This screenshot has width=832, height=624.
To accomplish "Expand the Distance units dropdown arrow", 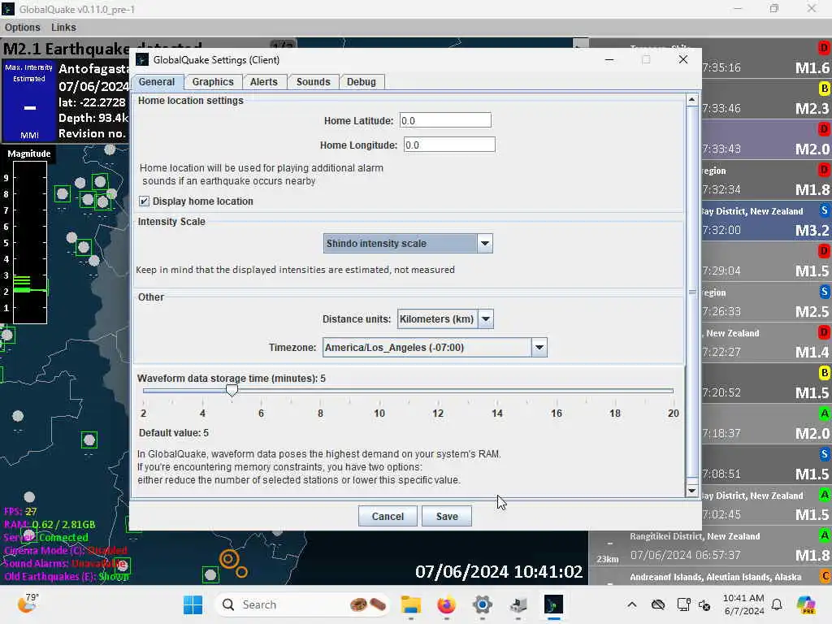I will click(x=486, y=318).
